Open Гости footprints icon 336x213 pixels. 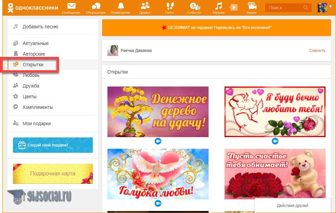170,6
